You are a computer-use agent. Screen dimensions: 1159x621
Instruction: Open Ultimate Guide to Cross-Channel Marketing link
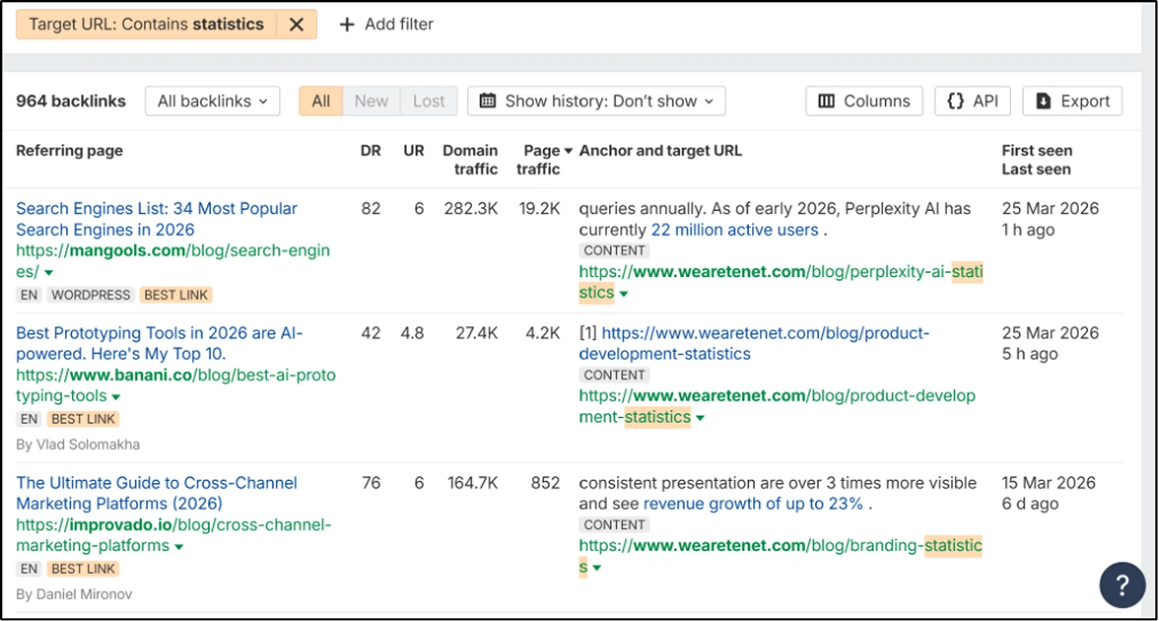[156, 493]
